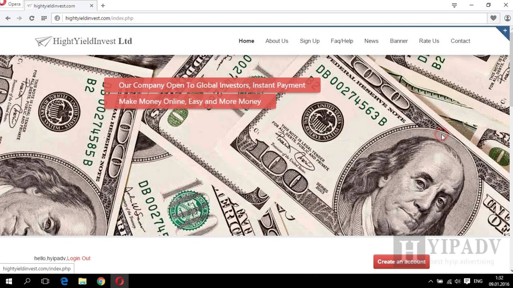
Task: Change the ENG input language
Action: click(478, 281)
